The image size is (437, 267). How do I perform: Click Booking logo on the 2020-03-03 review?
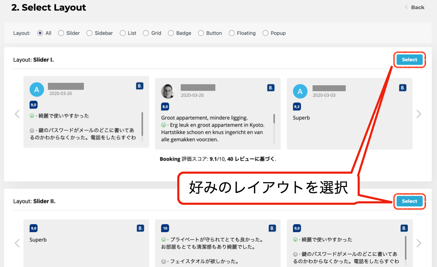coord(403,88)
